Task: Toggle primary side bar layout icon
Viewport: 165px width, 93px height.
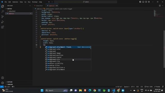Action: coord(140,2)
